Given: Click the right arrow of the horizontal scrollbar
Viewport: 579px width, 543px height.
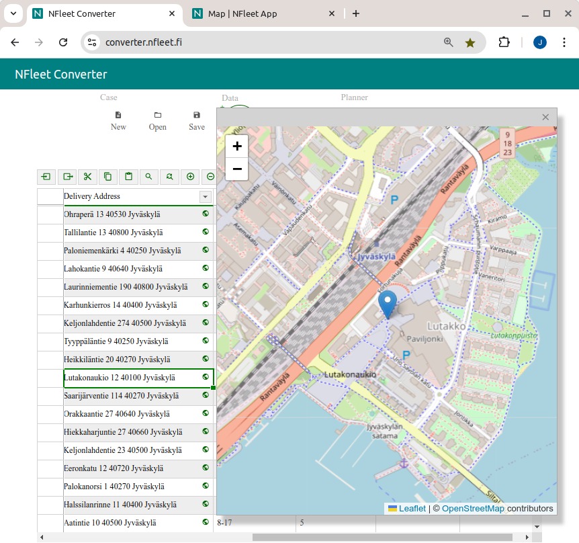Looking at the screenshot, I should point(527,537).
